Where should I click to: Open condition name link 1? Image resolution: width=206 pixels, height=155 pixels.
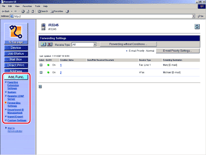[61, 65]
